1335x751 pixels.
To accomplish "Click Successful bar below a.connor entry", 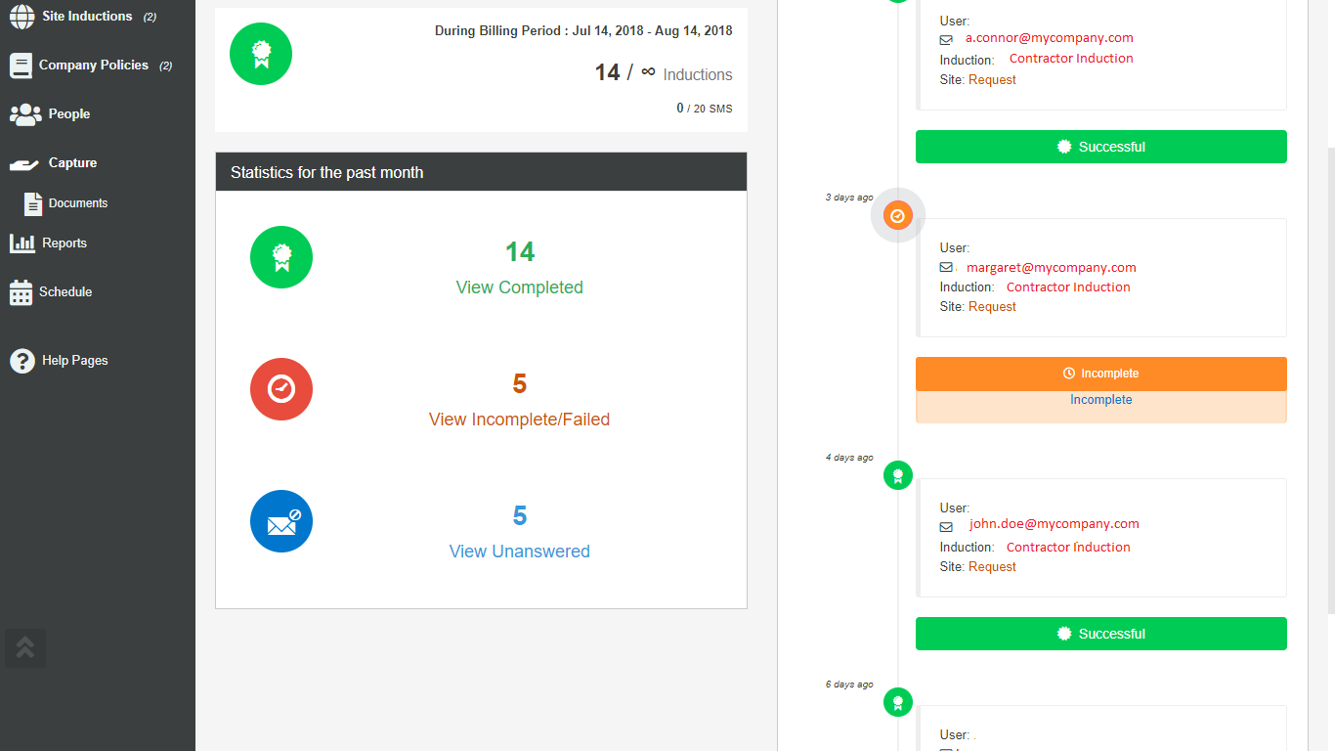I will [1101, 147].
